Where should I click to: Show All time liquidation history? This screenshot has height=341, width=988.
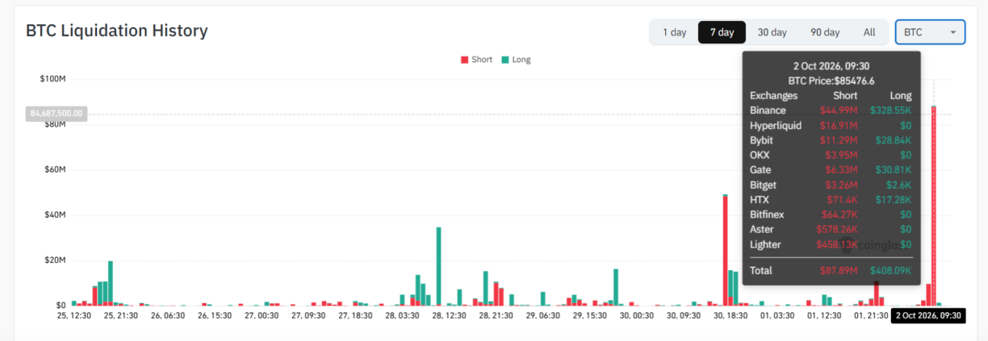pos(869,32)
